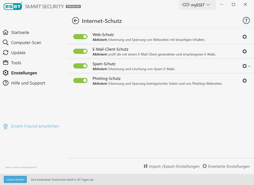This screenshot has height=185, width=254.
Task: Open E-Mail-Client-Schutz gear settings
Action: (x=244, y=51)
